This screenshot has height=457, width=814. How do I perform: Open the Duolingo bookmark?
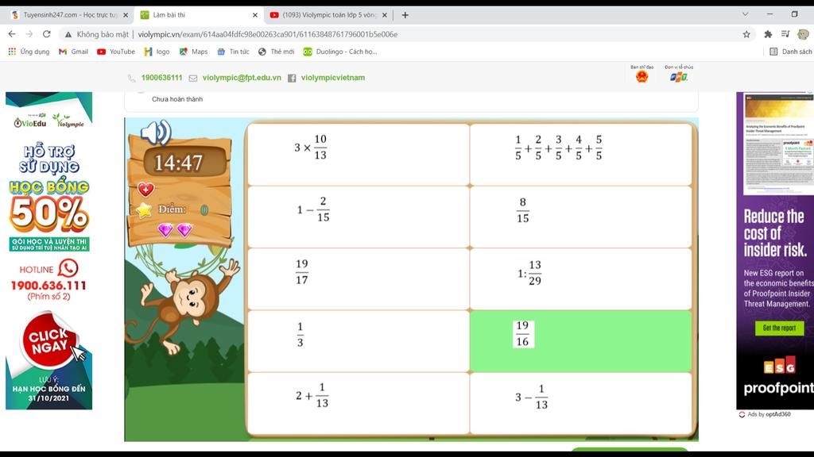click(340, 52)
